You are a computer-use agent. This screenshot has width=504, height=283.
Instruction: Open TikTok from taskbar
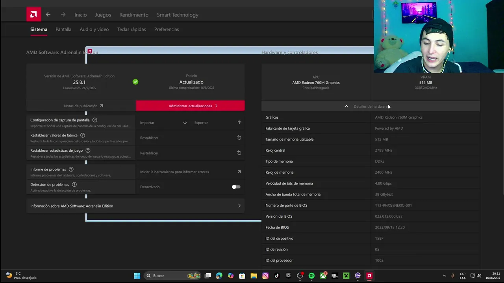277,276
